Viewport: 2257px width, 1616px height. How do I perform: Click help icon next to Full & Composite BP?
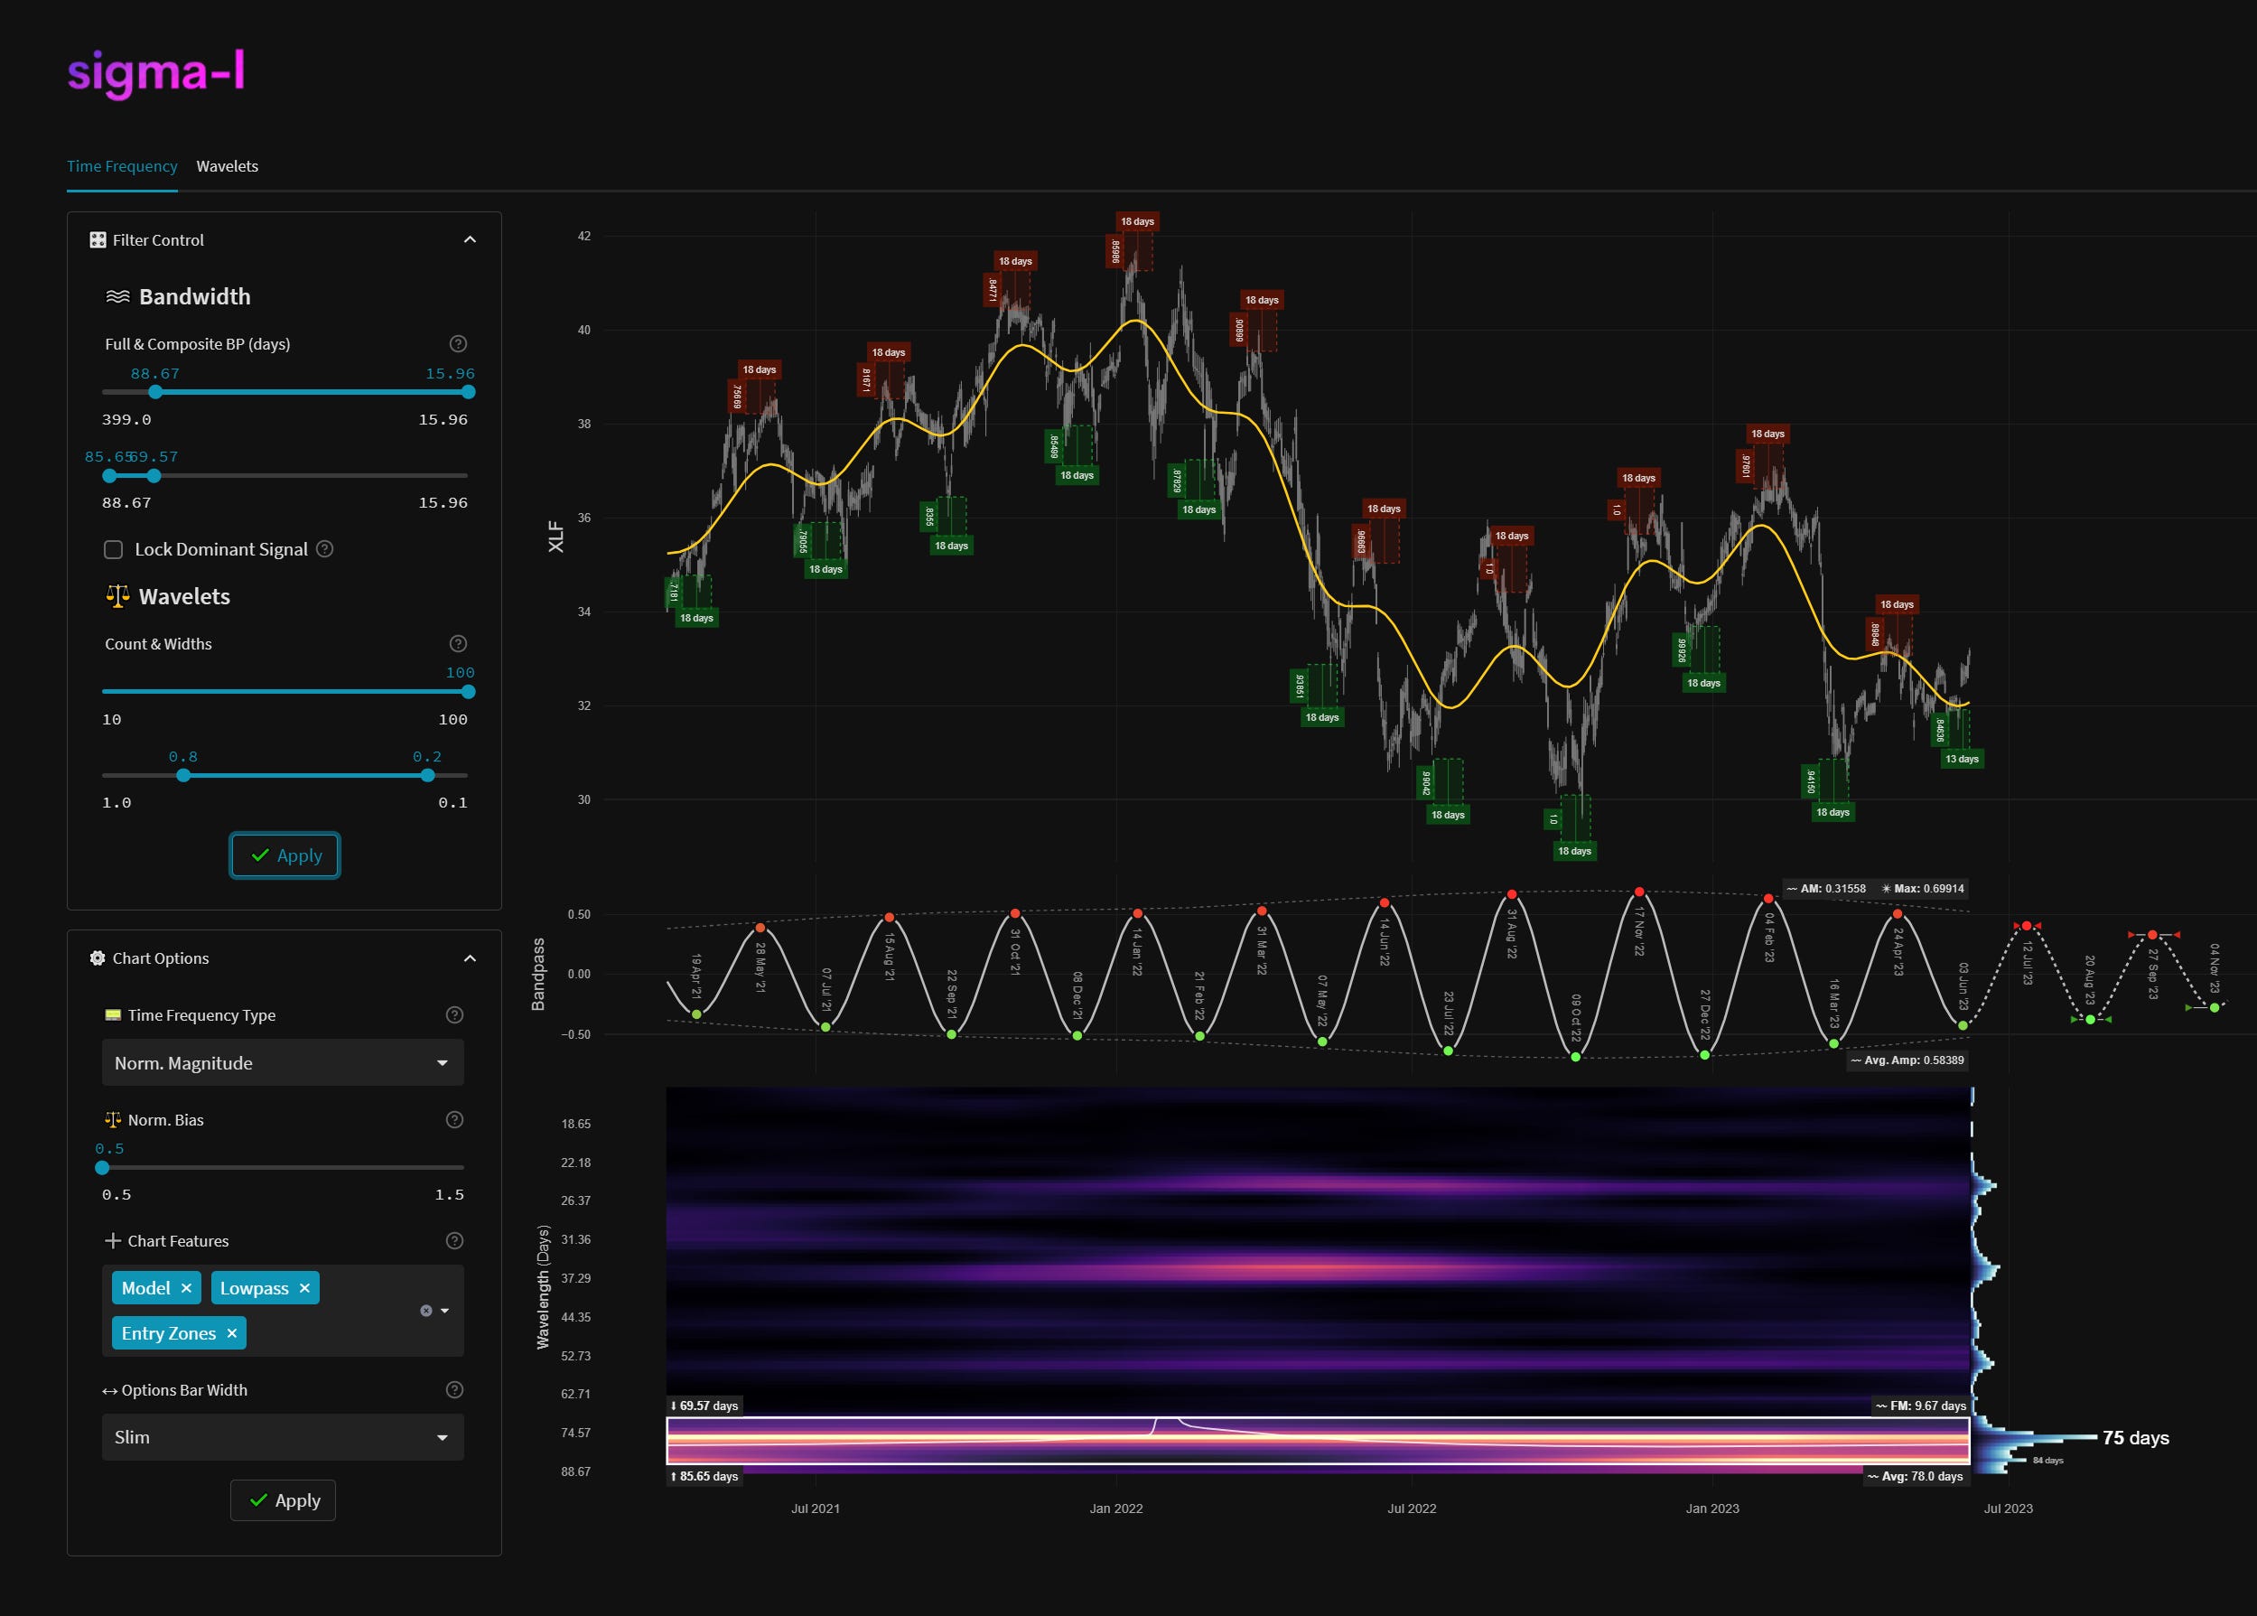tap(458, 344)
